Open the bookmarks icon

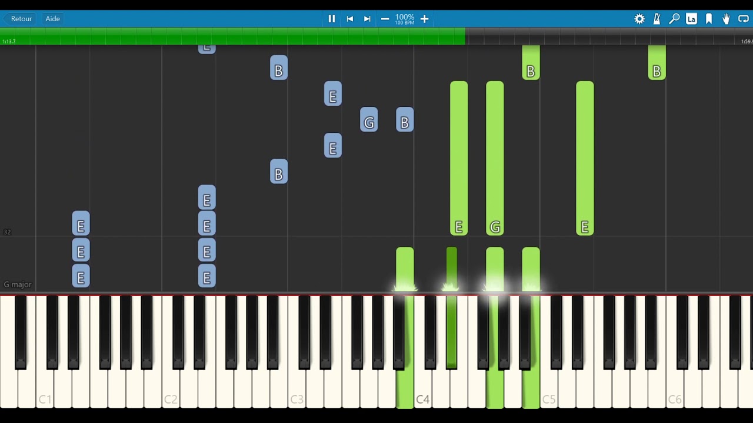pyautogui.click(x=709, y=19)
